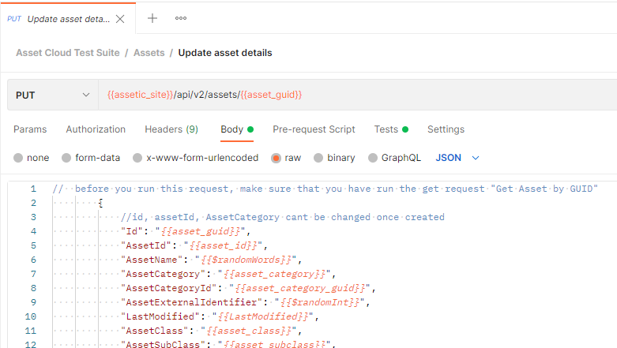
Task: Open a new request tab with plus icon
Action: point(152,18)
